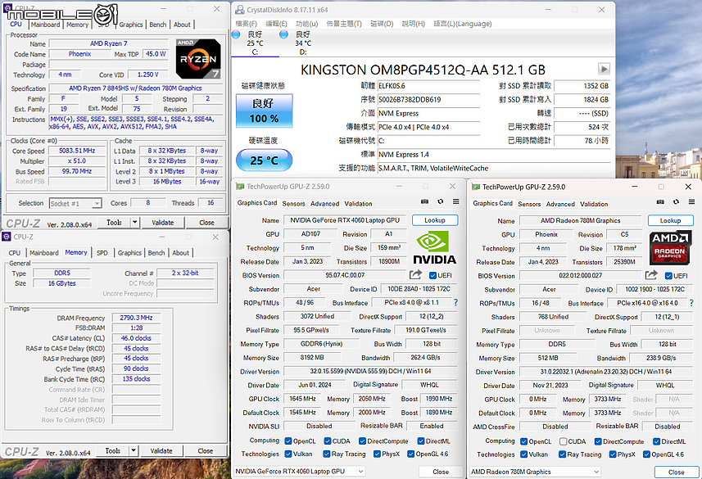The image size is (702, 479).
Task: Click Graphics tab in CPU-Z Memory window
Action: (x=129, y=253)
